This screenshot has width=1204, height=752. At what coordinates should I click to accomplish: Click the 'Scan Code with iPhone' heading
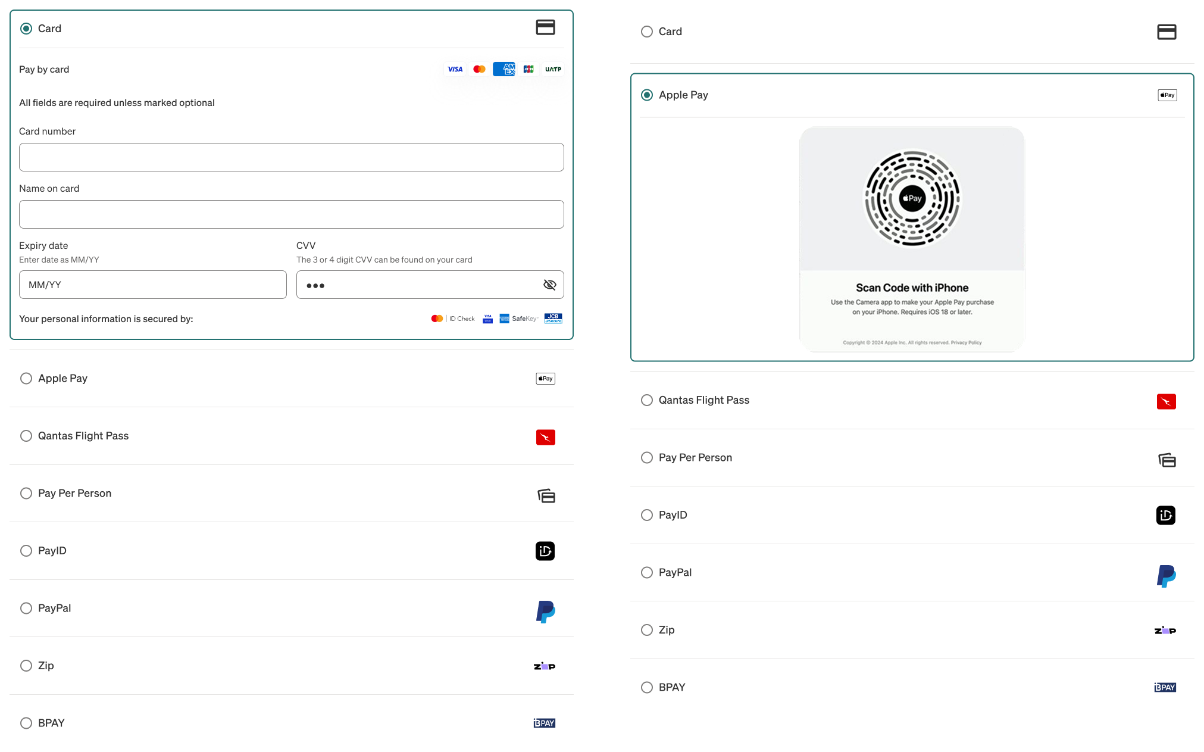click(x=912, y=288)
